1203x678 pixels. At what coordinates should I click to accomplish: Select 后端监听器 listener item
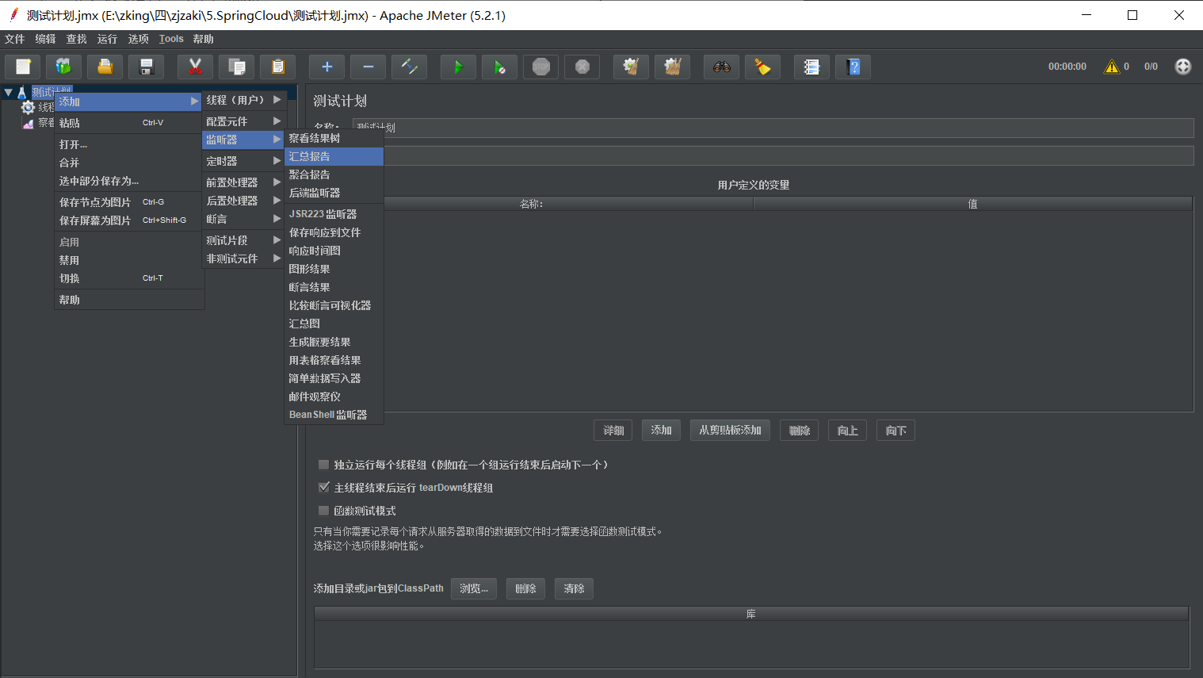(334, 193)
